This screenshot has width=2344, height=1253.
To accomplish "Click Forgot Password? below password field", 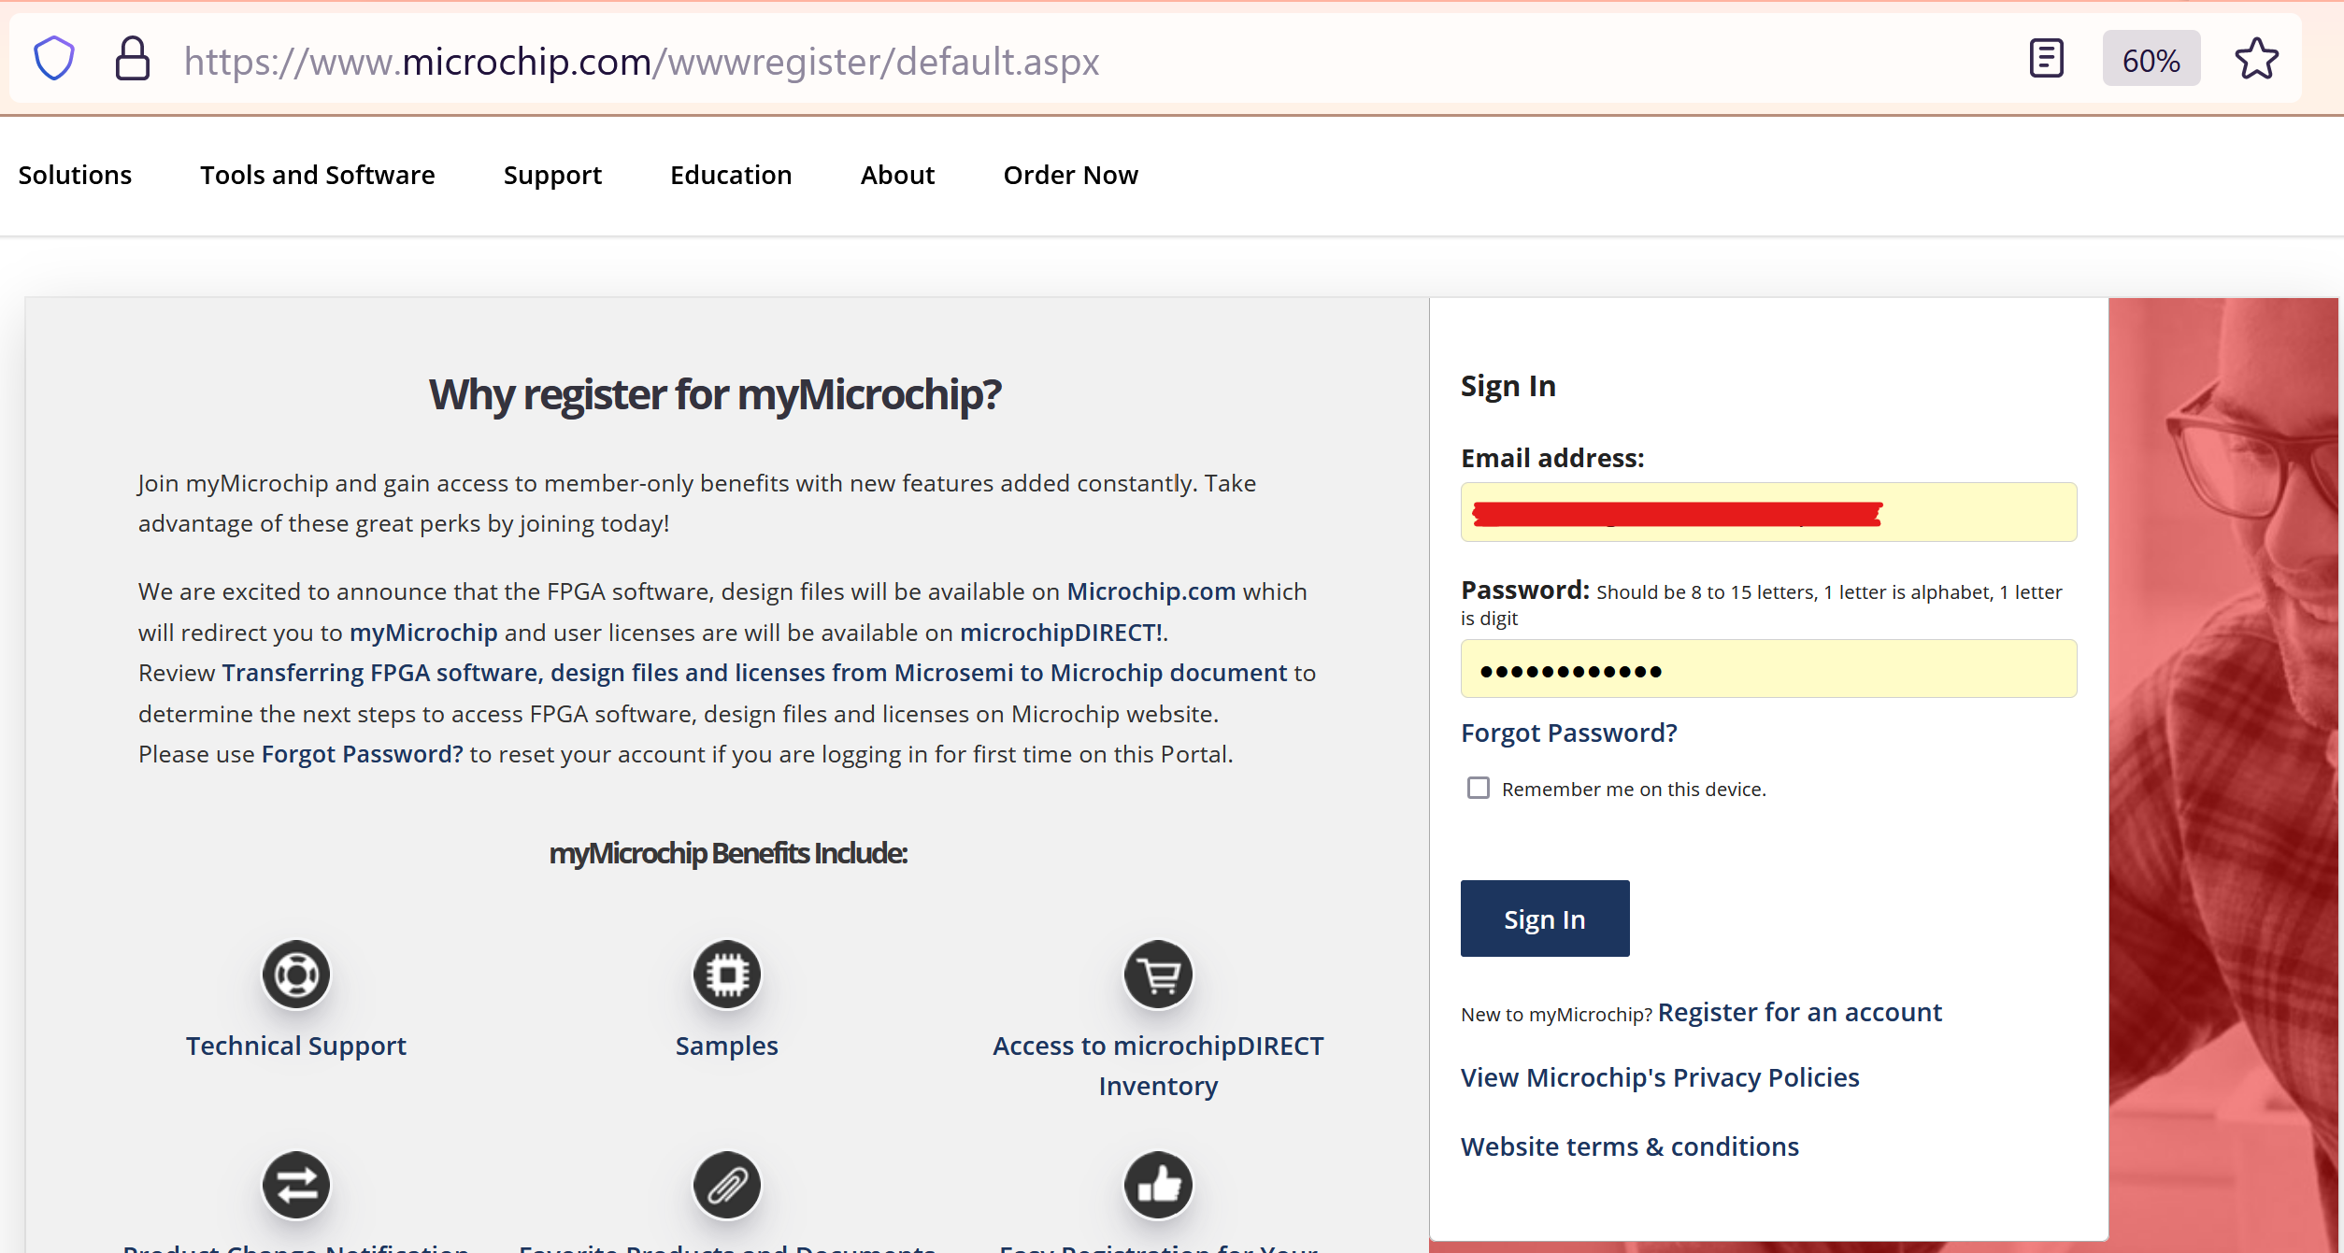I will tap(1569, 733).
